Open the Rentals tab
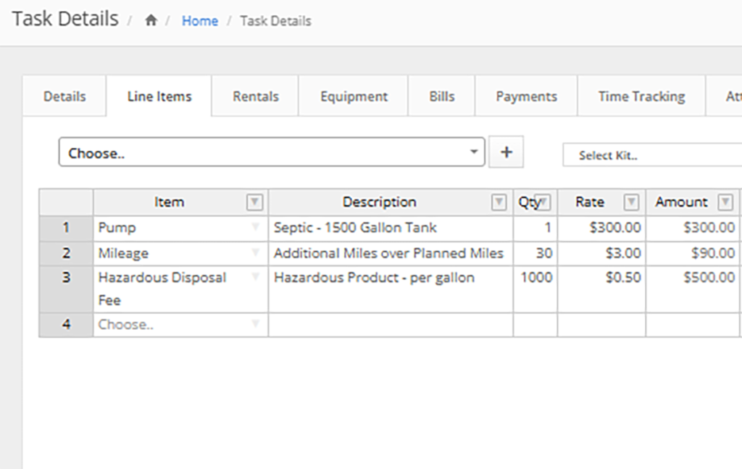The image size is (742, 469). click(x=256, y=96)
